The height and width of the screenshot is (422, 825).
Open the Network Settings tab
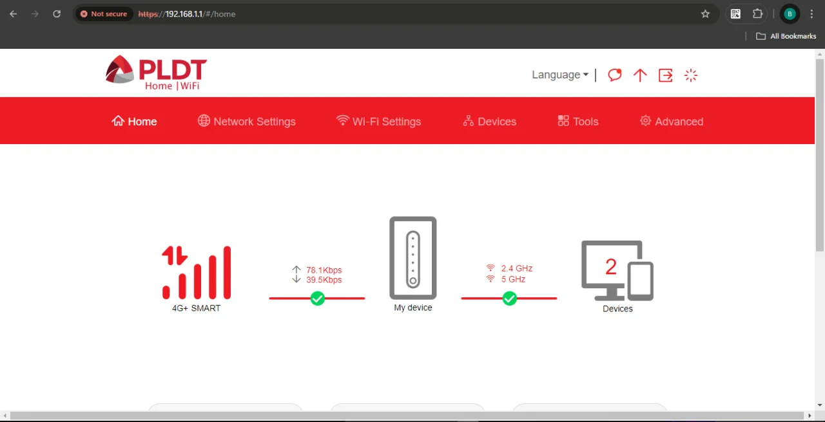(x=246, y=121)
